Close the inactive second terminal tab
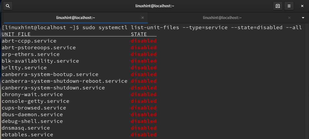 click(290, 18)
